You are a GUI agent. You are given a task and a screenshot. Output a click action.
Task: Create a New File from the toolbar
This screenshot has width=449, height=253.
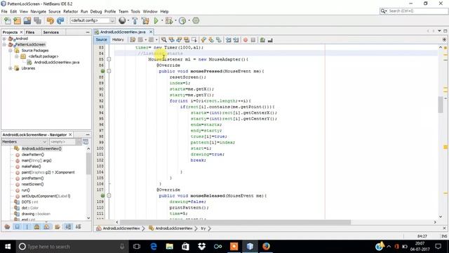pyautogui.click(x=8, y=20)
